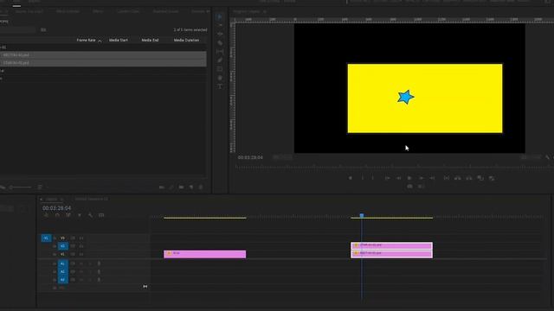Activate the Type tool

220,86
